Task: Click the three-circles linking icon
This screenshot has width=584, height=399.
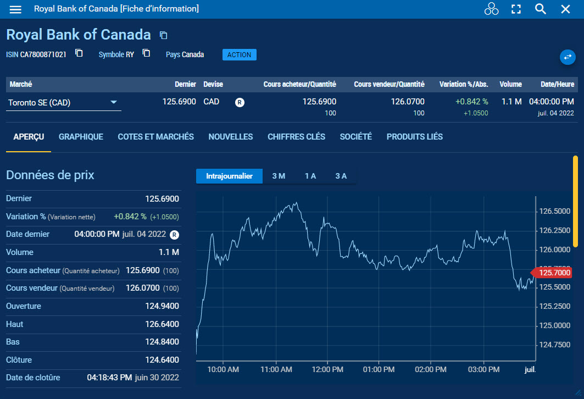Action: click(x=491, y=9)
